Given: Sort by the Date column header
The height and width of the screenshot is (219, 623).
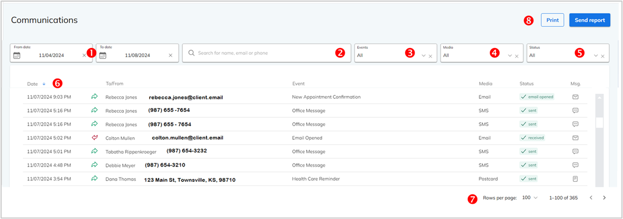Looking at the screenshot, I should tap(33, 84).
